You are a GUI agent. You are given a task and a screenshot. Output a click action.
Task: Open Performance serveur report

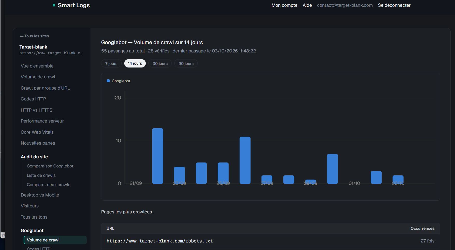click(42, 121)
